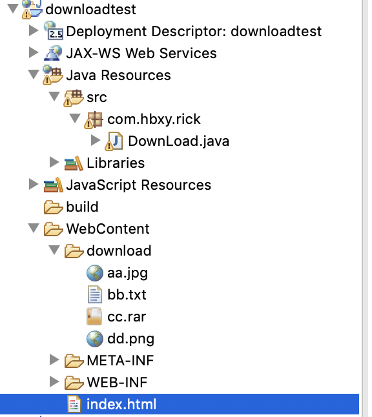Click the Deployment Descriptor icon

tap(54, 30)
